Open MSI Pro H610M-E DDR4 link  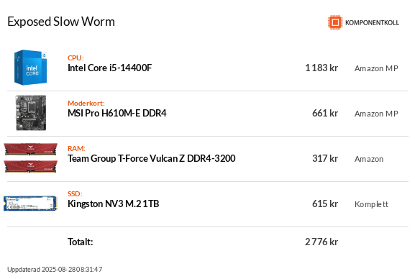click(x=117, y=114)
